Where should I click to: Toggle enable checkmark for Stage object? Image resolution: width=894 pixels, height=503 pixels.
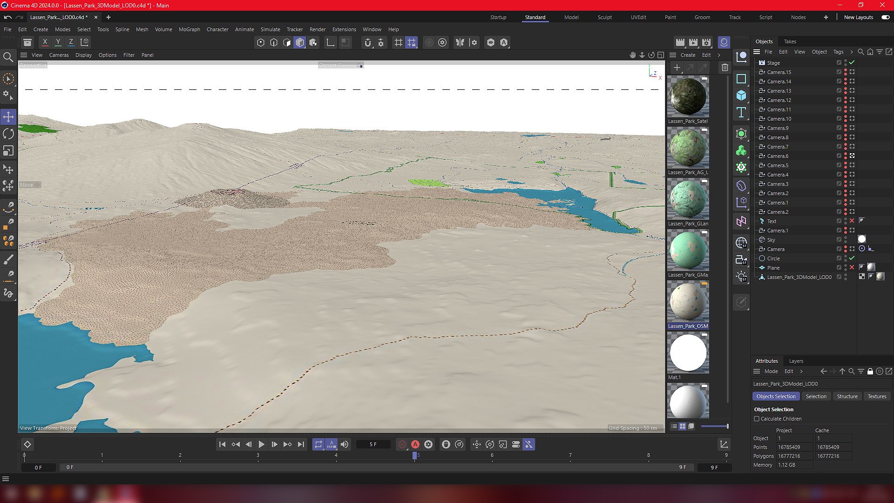point(852,63)
